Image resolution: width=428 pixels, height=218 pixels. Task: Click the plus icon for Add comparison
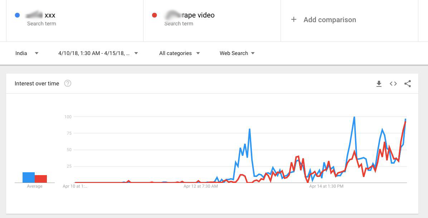(294, 20)
